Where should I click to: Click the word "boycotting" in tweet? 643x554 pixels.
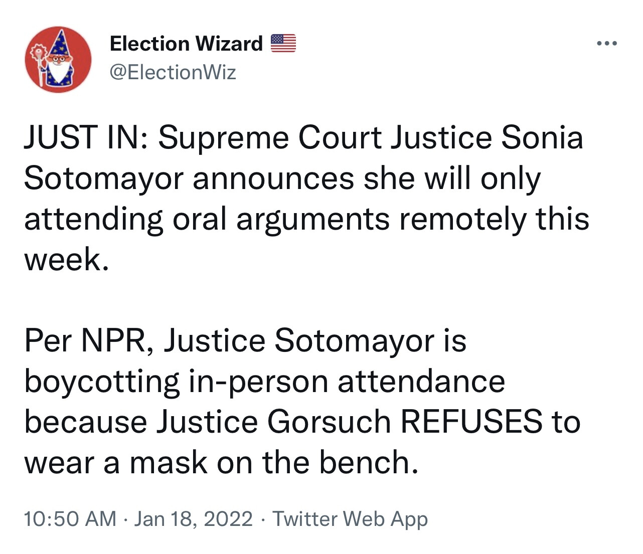click(102, 382)
